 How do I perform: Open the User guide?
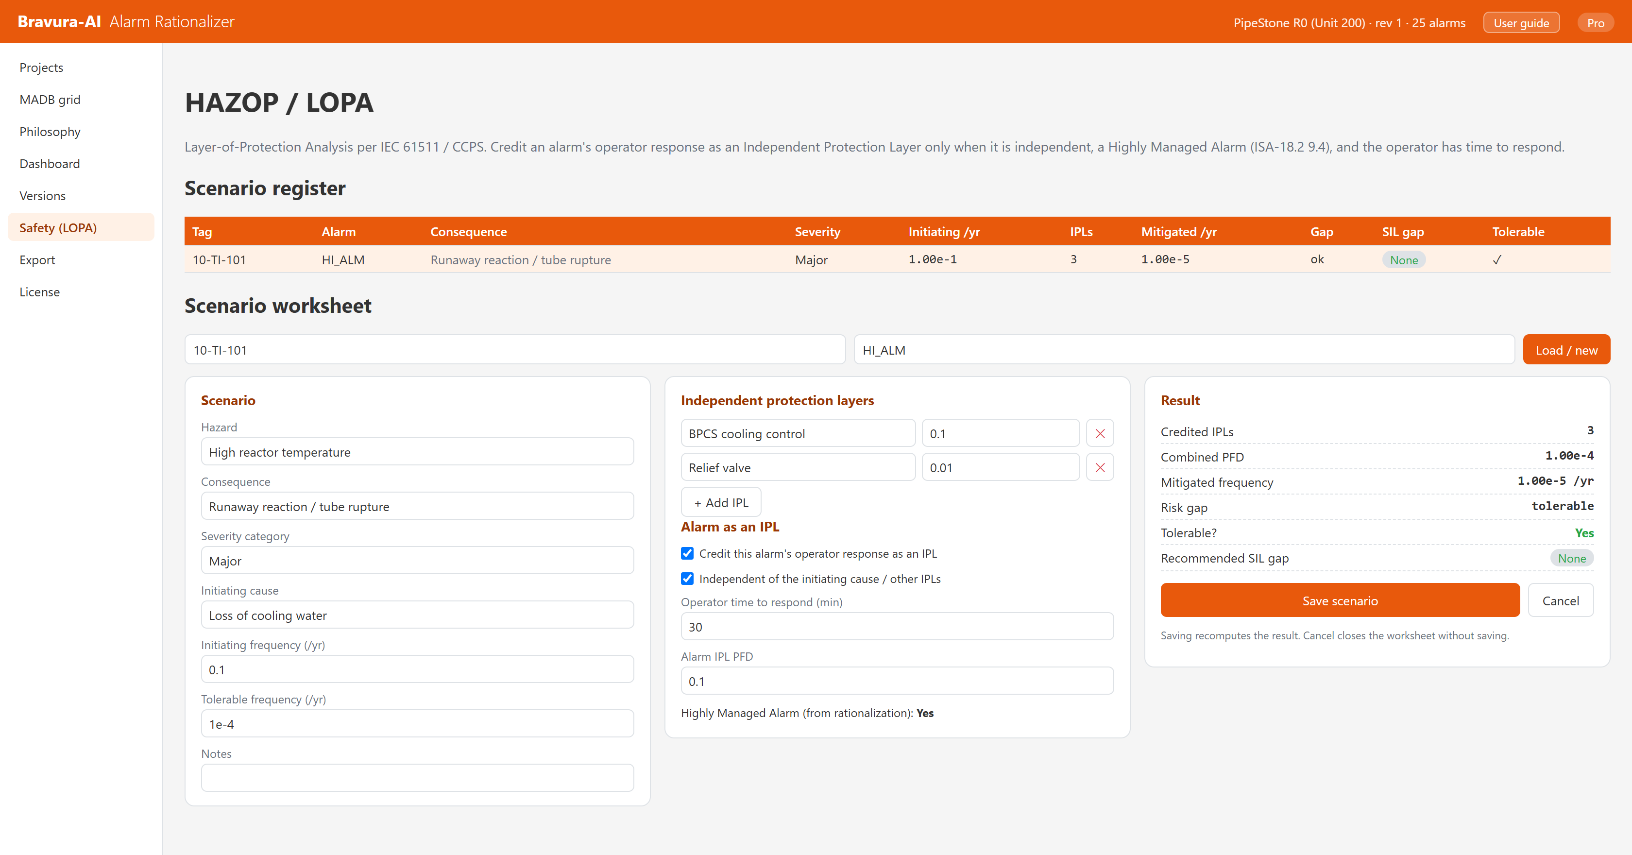(x=1521, y=23)
